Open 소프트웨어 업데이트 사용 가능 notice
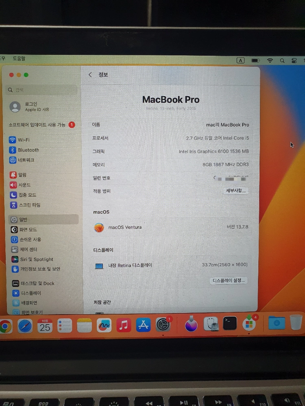Viewport: 305px width, 406px height. click(42, 125)
